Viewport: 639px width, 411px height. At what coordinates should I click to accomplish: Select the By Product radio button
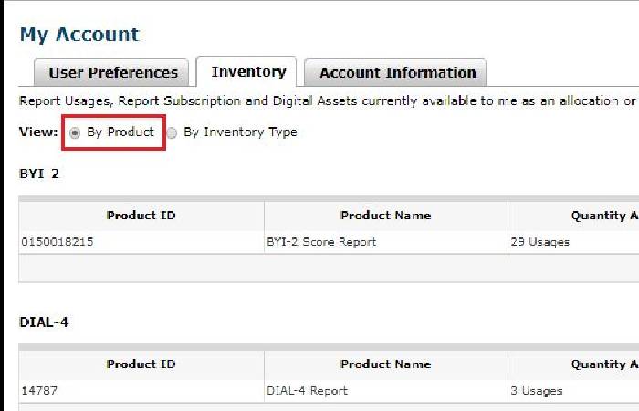(x=75, y=132)
